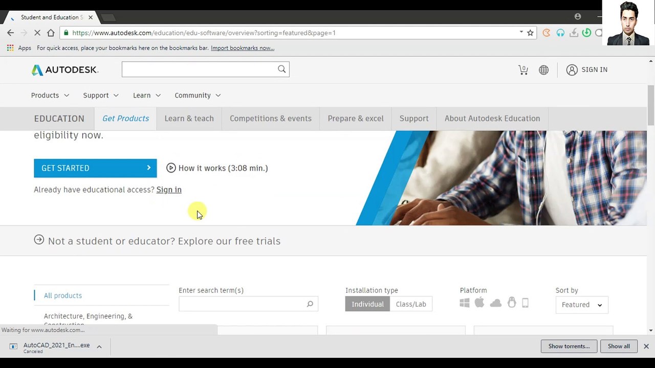Open the Chrome user profile icon

click(x=578, y=17)
